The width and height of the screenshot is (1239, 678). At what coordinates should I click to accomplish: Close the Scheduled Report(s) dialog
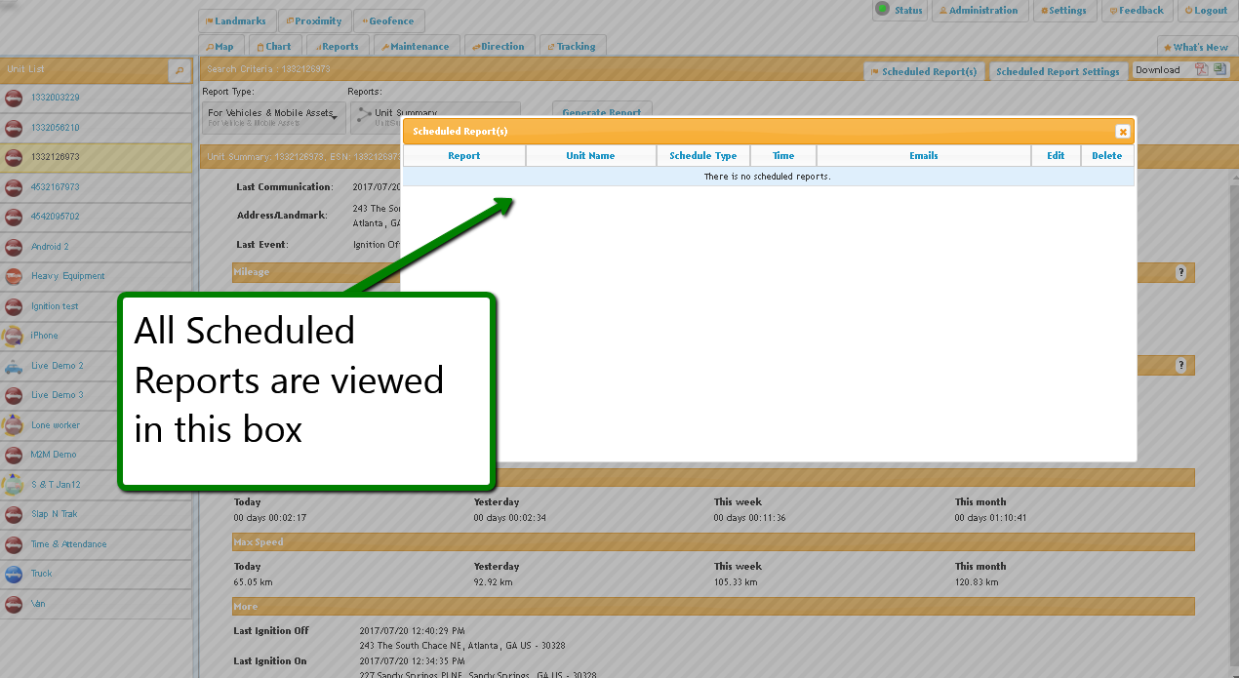tap(1122, 132)
